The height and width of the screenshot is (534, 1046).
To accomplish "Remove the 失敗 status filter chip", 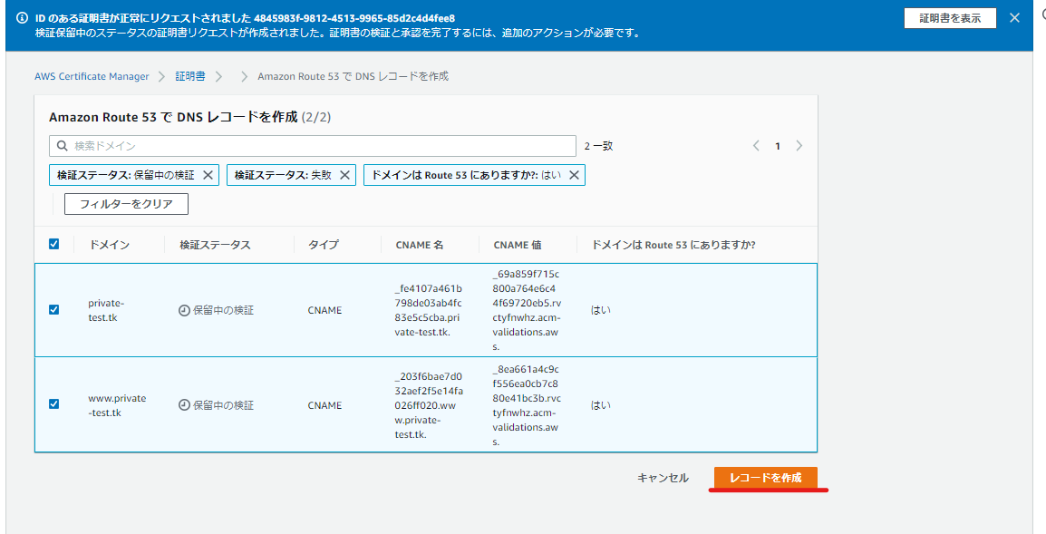I will (x=344, y=175).
